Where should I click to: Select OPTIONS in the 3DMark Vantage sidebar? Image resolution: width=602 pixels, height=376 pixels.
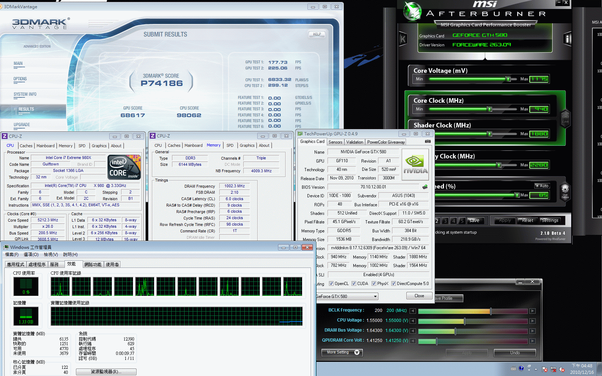[x=20, y=79]
